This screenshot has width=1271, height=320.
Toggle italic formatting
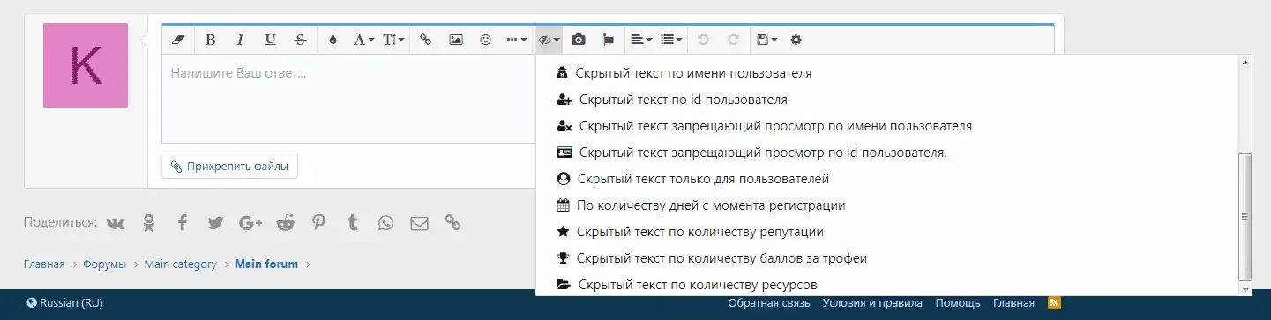240,40
